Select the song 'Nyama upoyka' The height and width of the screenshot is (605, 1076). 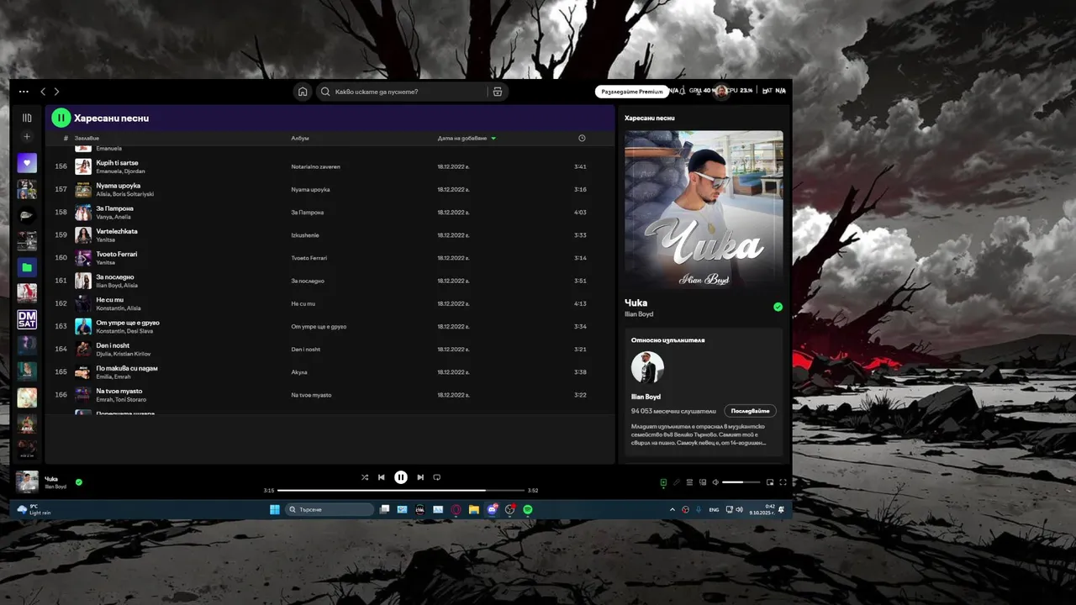[119, 186]
